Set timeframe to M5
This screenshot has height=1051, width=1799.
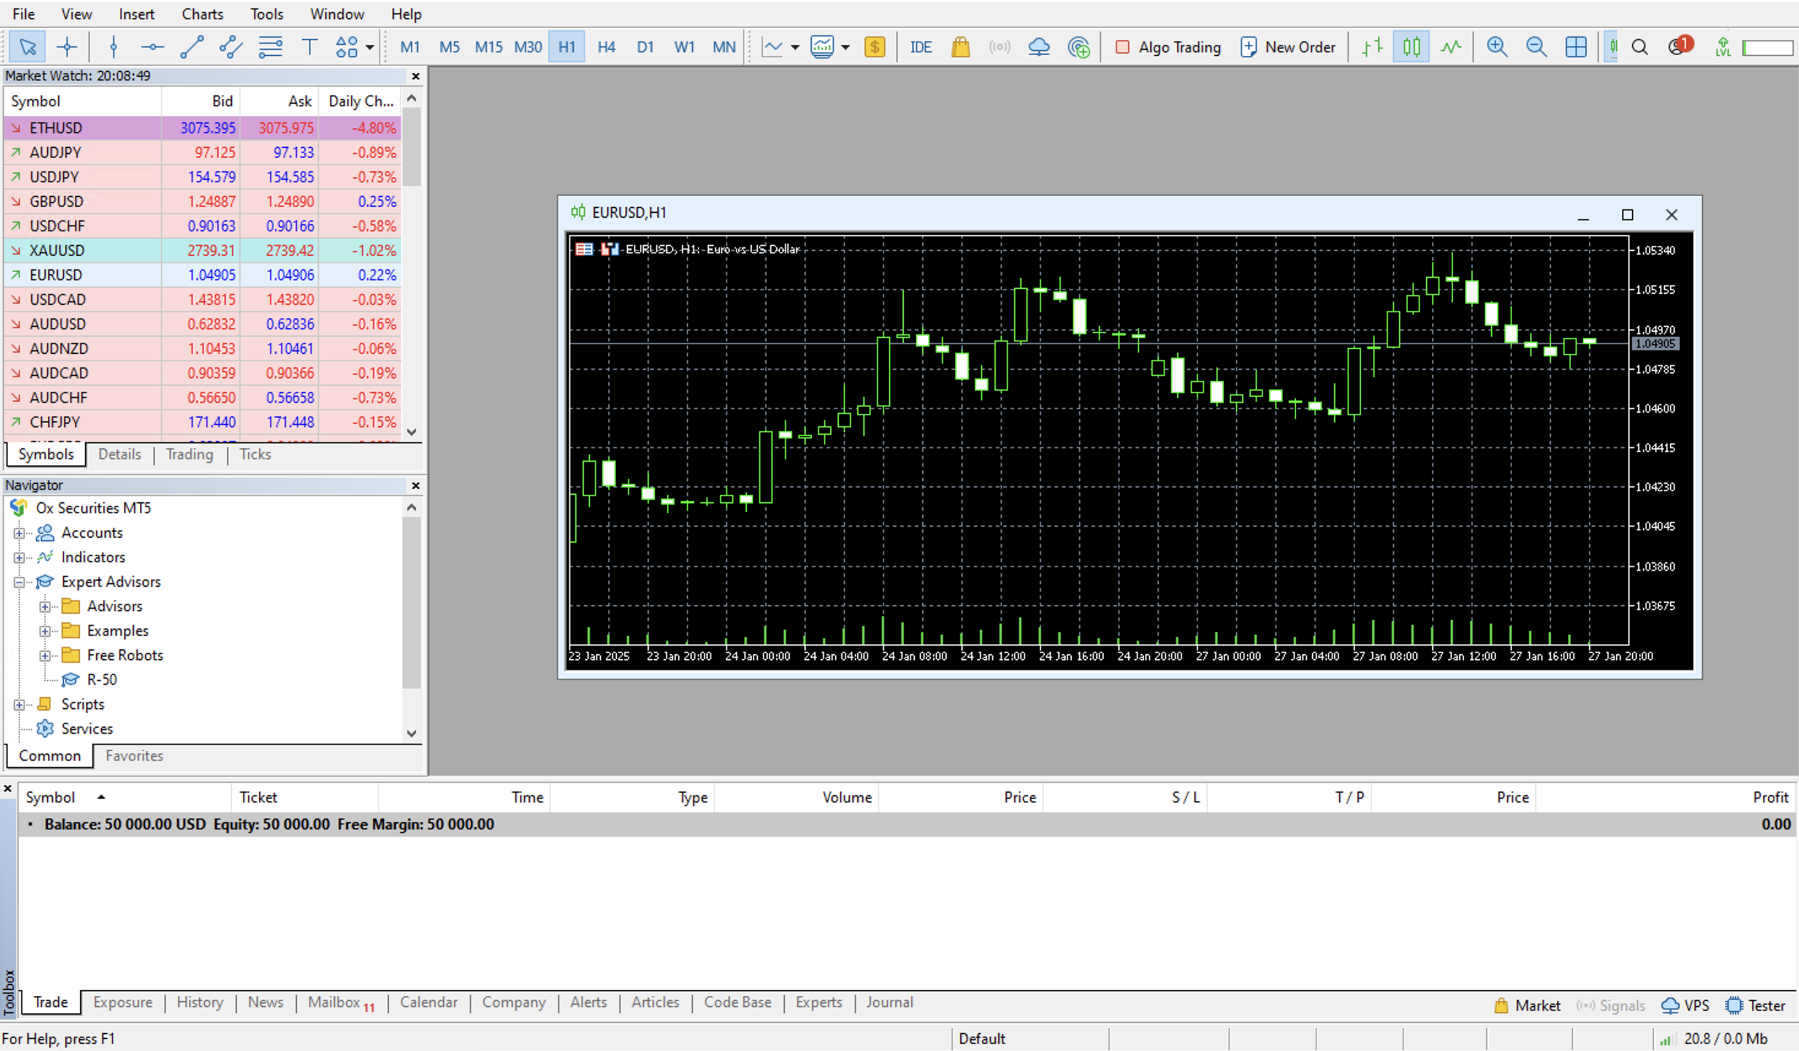click(449, 47)
